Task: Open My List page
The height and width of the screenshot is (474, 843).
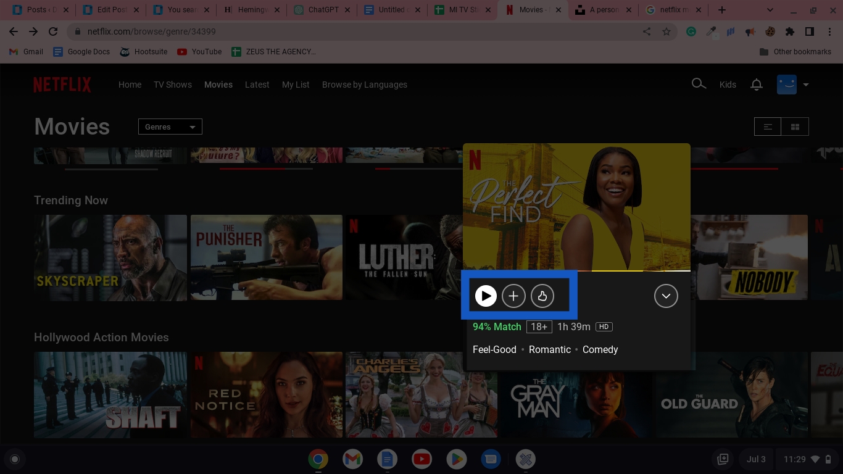Action: pos(296,85)
